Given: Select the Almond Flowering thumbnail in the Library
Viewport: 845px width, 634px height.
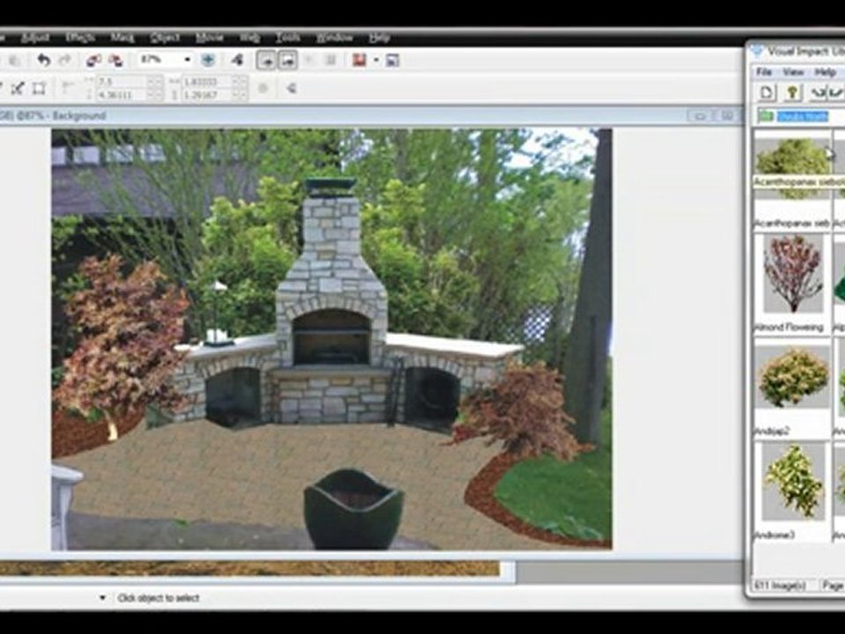Looking at the screenshot, I should coord(793,273).
